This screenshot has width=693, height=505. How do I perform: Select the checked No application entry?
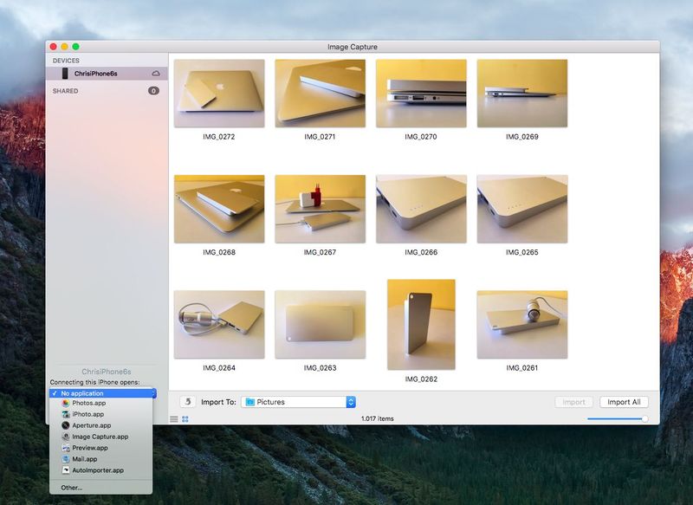tap(100, 393)
